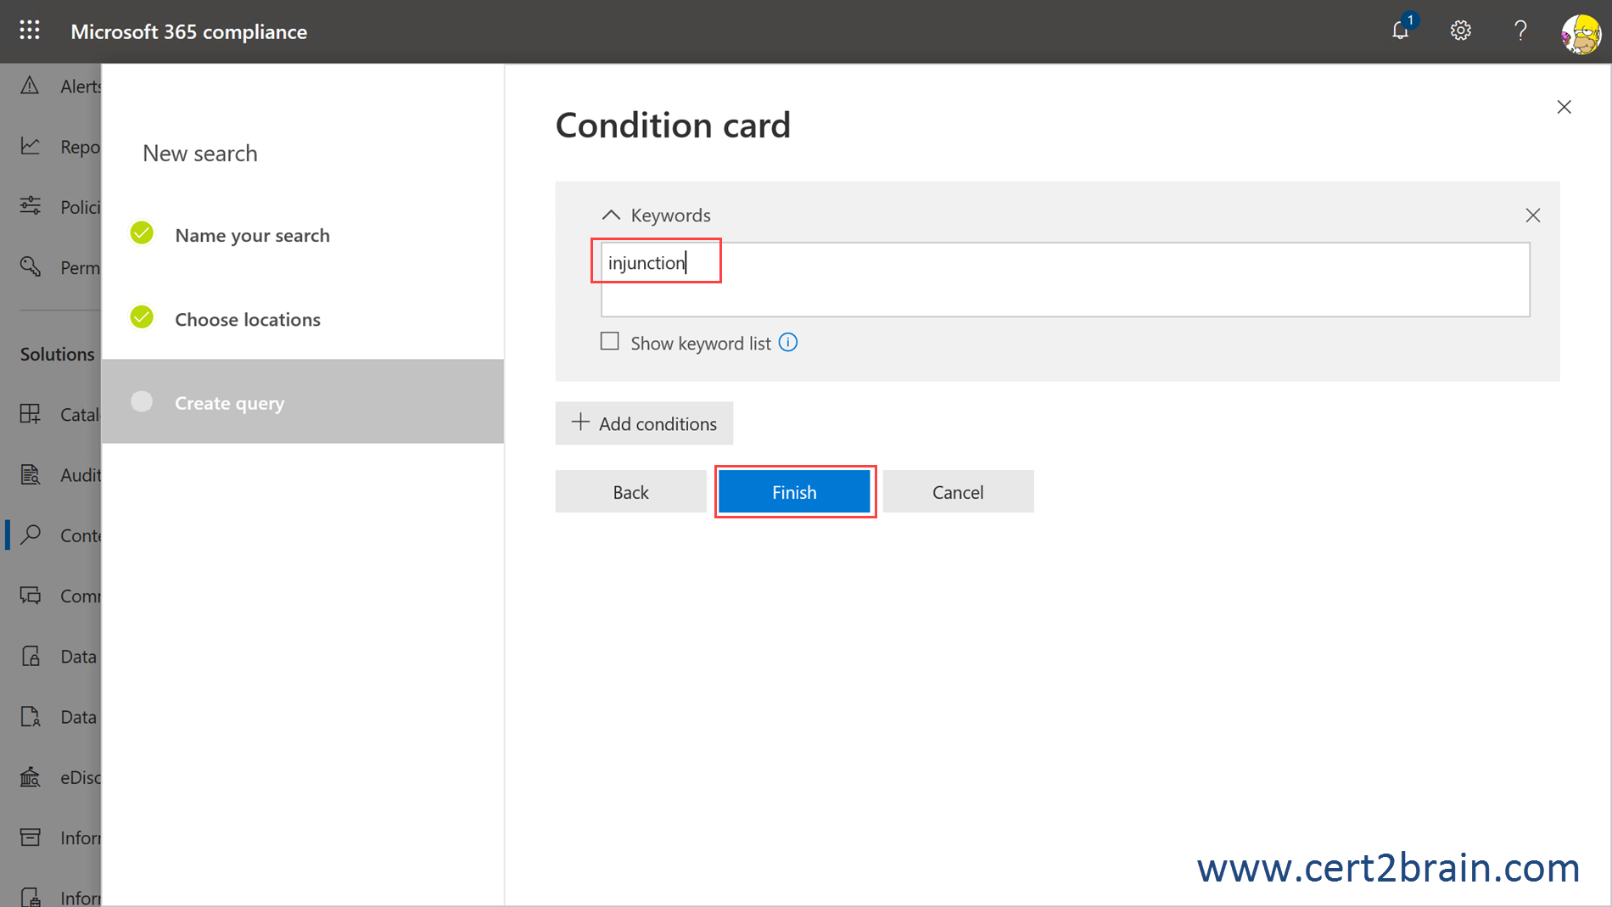This screenshot has height=907, width=1612.
Task: Collapse the Keywords section chevron
Action: [611, 216]
